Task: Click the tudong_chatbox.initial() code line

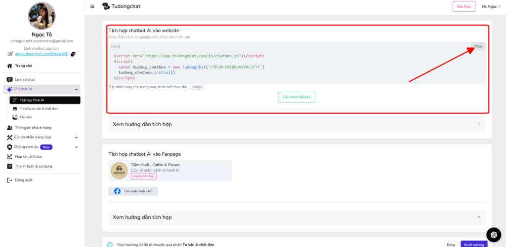Action: pyautogui.click(x=146, y=72)
